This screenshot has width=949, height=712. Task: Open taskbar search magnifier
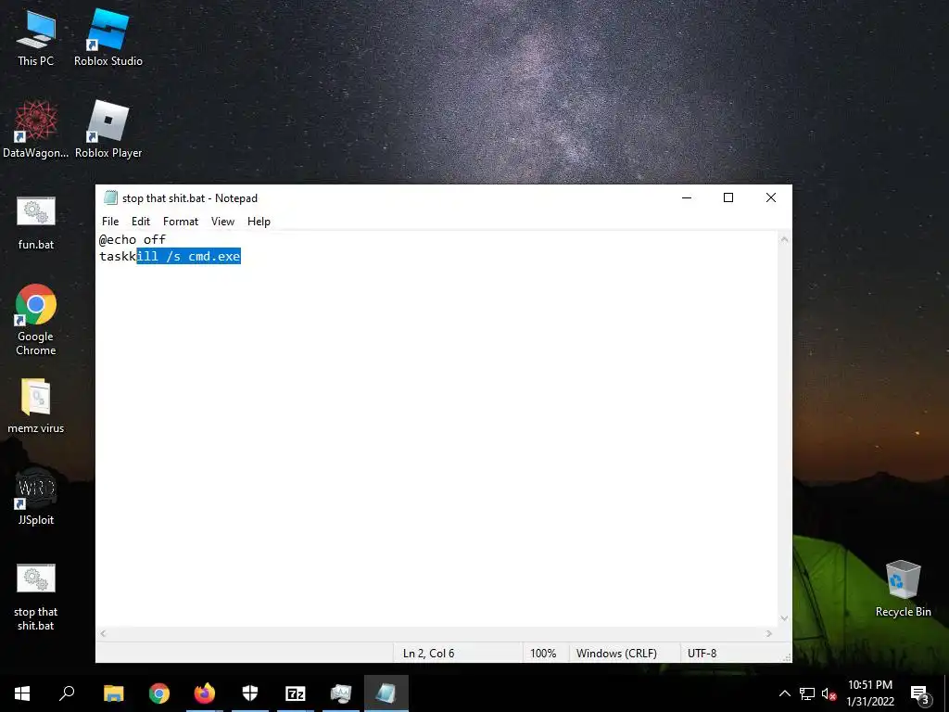[67, 693]
